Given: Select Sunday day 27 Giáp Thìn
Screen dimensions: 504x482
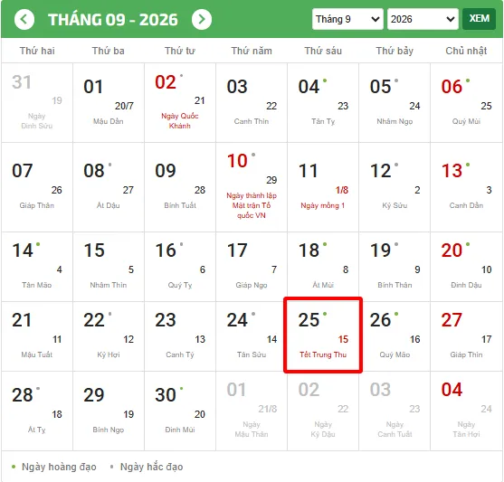Looking at the screenshot, I should [x=466, y=336].
